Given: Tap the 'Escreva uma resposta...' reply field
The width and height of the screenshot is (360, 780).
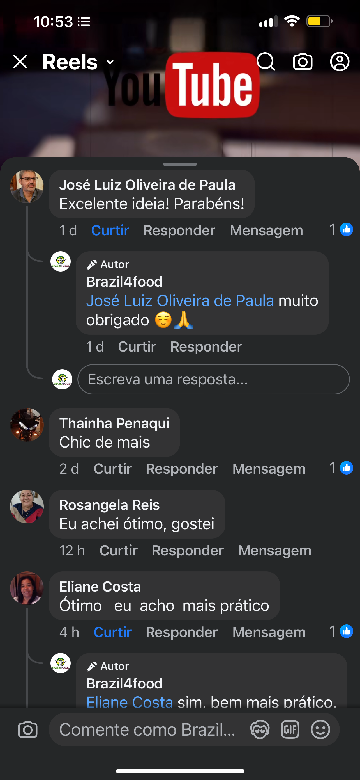Looking at the screenshot, I should (213, 379).
